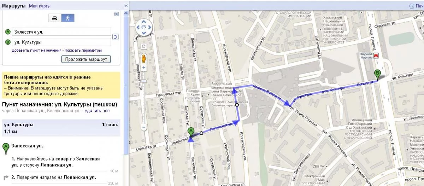
Task: Expand Показать параметры options
Action: click(x=83, y=51)
